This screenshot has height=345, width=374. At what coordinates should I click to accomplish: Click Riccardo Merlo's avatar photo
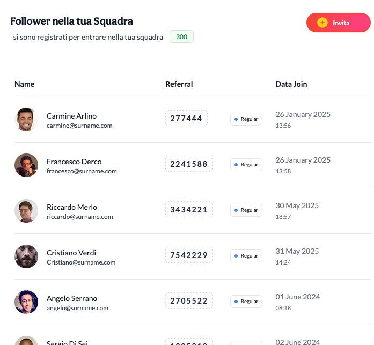(26, 211)
